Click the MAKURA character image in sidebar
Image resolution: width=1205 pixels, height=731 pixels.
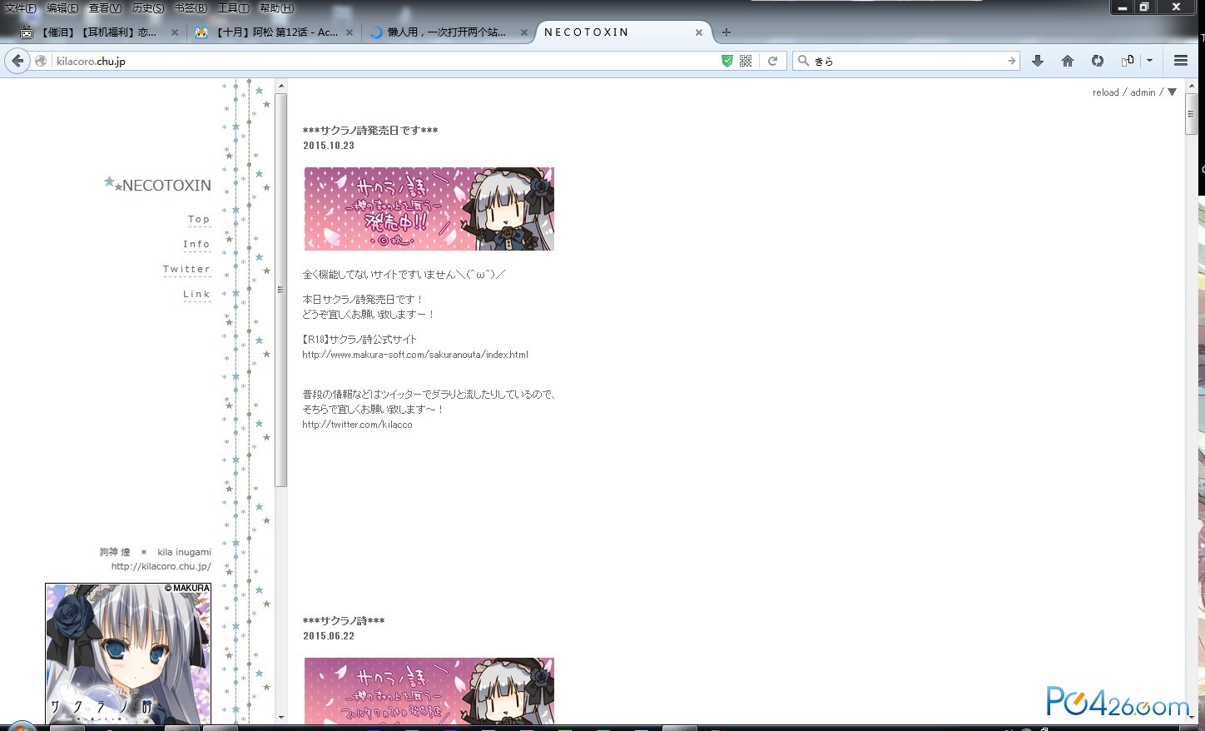(128, 654)
